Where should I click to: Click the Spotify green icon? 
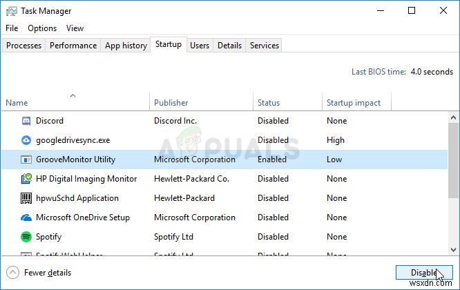coord(26,237)
